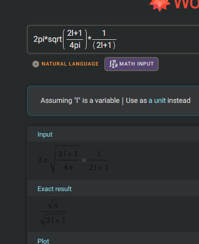Click the rendered input formula

73,159
